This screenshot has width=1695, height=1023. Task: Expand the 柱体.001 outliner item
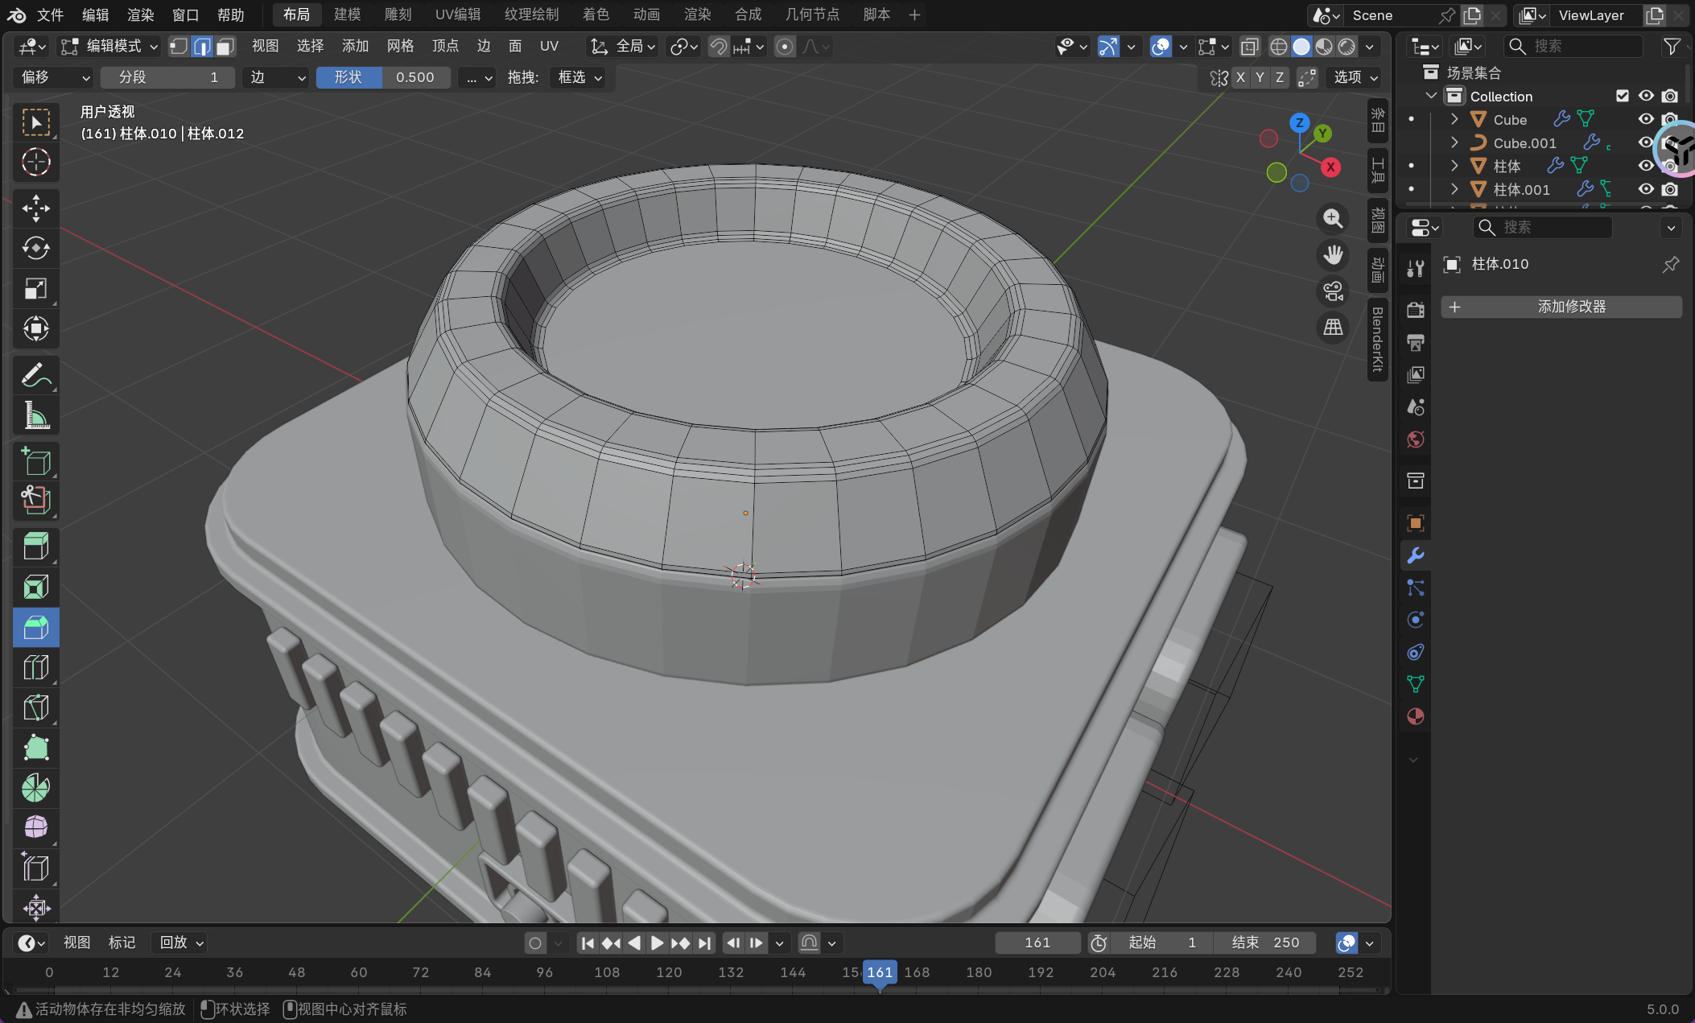(x=1454, y=189)
